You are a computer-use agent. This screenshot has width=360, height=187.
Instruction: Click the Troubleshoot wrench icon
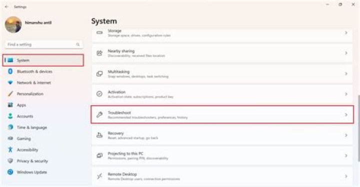[x=99, y=115]
